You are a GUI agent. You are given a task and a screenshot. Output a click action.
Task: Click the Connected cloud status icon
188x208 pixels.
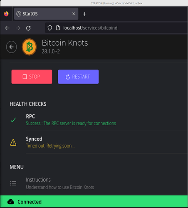[x=11, y=202]
